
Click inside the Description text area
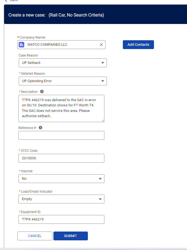pyautogui.click(x=61, y=108)
